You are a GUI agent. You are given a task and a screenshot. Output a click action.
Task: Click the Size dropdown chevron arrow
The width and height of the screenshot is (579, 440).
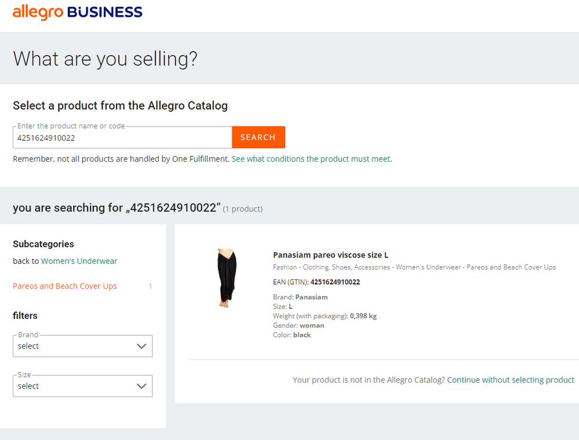click(141, 386)
